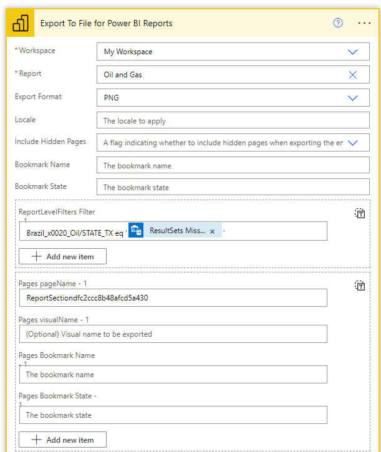Click the Power BI connector icon
381x452 pixels.
click(20, 23)
